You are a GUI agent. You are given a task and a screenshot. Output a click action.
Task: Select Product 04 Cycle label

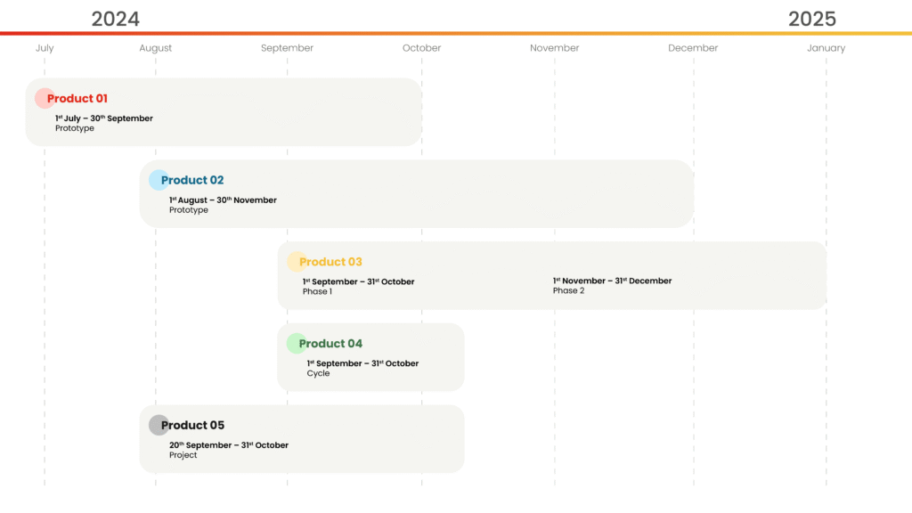click(318, 374)
